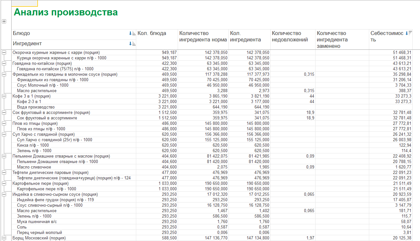Collapse the Фрикадельки из говядины group
The height and width of the screenshot is (241, 420).
(x=4, y=74)
